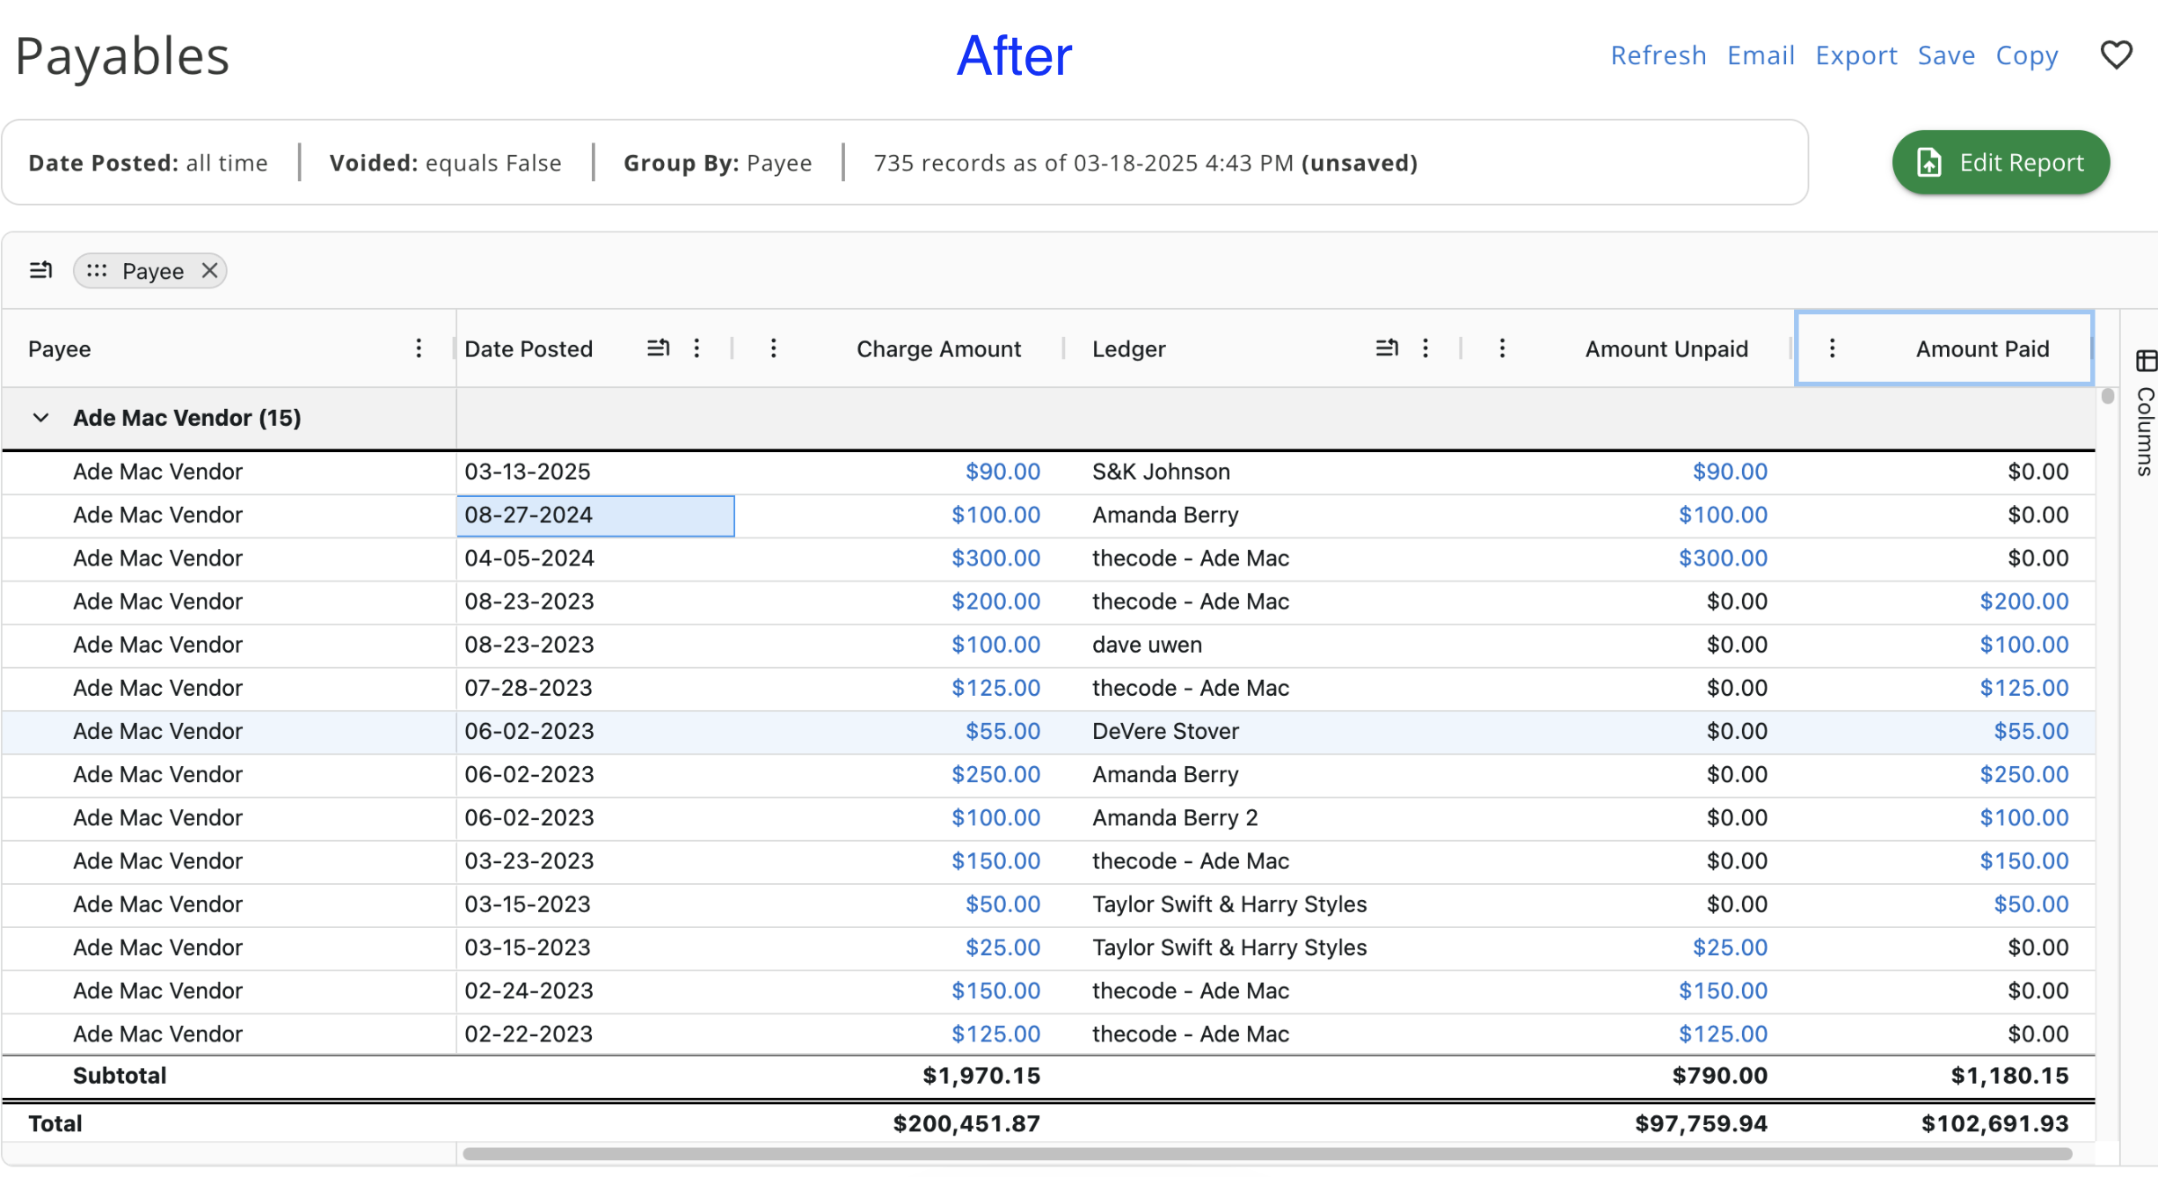Image resolution: width=2158 pixels, height=1177 pixels.
Task: Click the Save link
Action: [1946, 55]
